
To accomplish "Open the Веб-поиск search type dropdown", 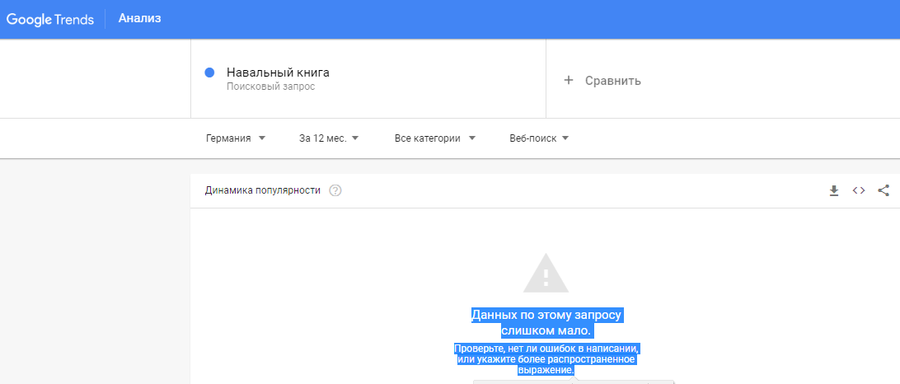I will click(539, 138).
